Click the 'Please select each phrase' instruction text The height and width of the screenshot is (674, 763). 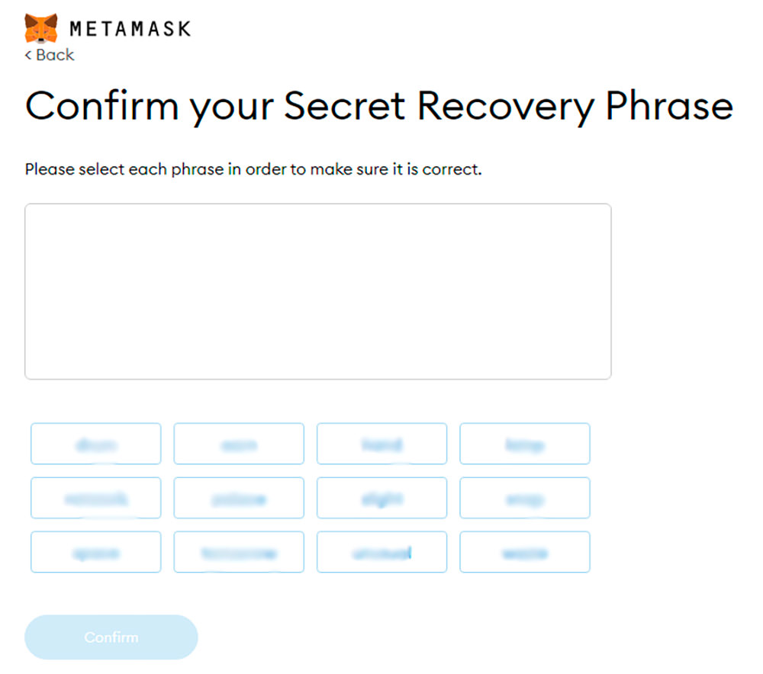tap(253, 169)
